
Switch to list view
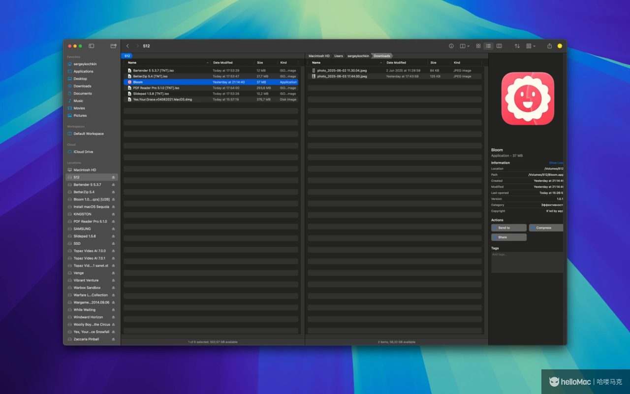pos(488,46)
